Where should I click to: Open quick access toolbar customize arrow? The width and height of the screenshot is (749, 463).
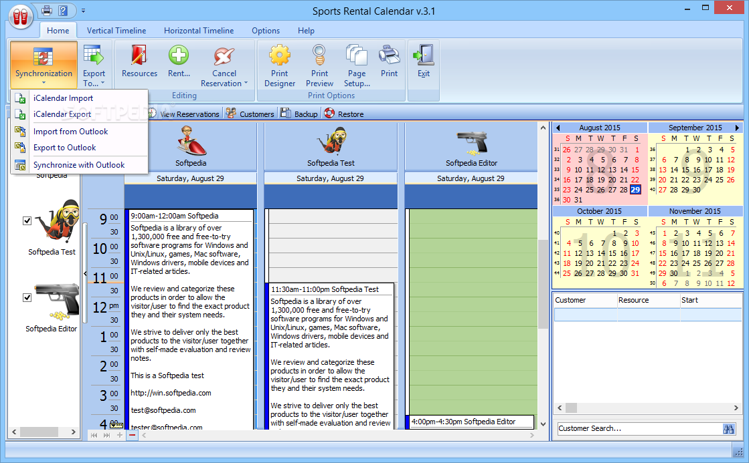point(83,10)
